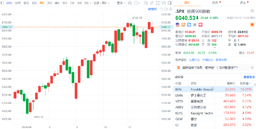Toggle VS compare mode

[163, 3]
